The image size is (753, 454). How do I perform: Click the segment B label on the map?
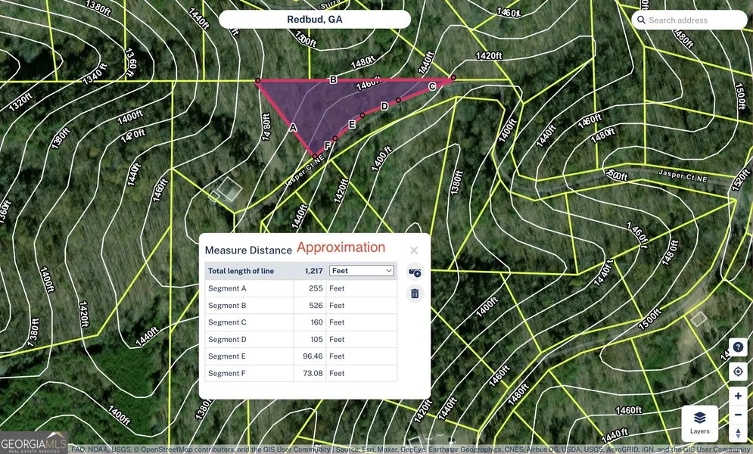pyautogui.click(x=333, y=79)
